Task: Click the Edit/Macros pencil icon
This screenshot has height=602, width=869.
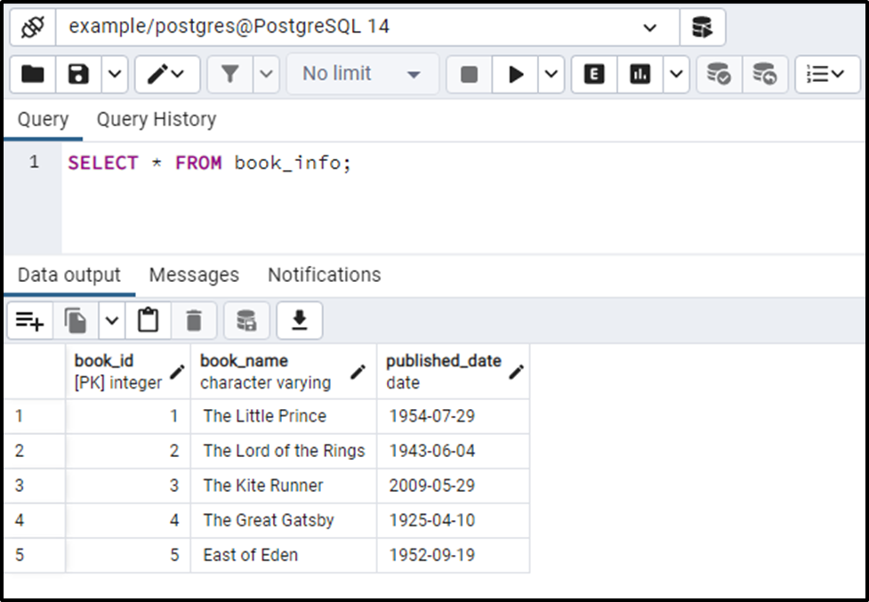Action: [x=158, y=75]
